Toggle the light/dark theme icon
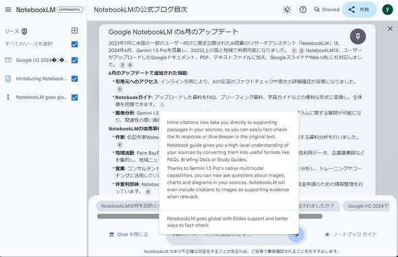 tap(287, 9)
